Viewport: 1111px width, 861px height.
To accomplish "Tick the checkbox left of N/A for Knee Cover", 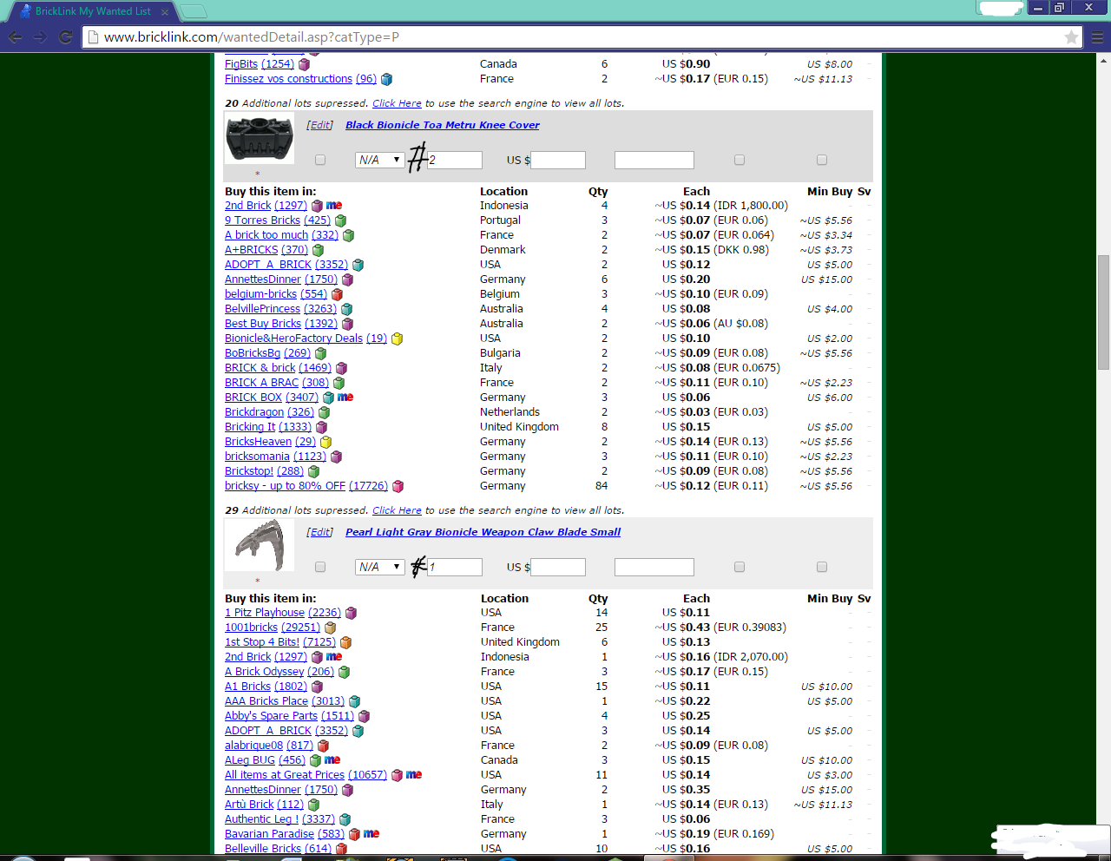I will pyautogui.click(x=320, y=160).
